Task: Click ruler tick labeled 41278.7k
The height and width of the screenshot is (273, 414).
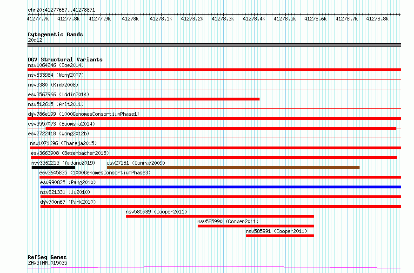Action: 347,19
